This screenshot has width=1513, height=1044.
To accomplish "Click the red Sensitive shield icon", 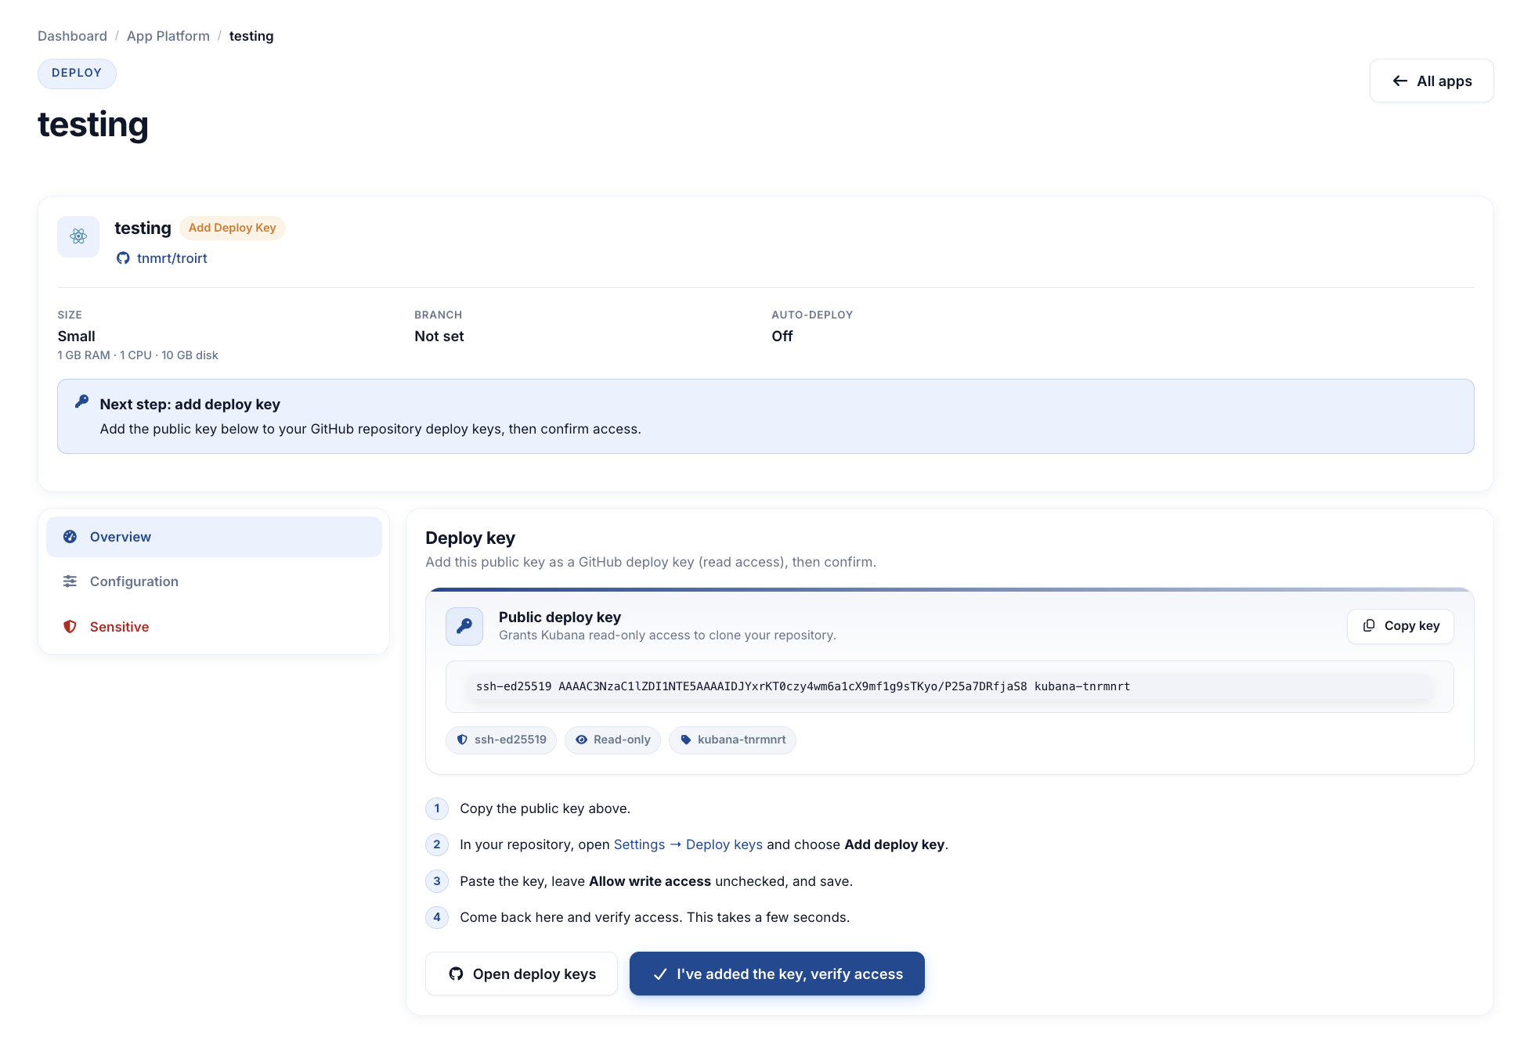I will 70,627.
